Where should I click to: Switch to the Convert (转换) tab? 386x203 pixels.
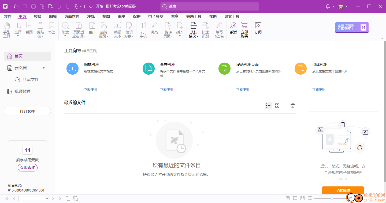[38, 16]
